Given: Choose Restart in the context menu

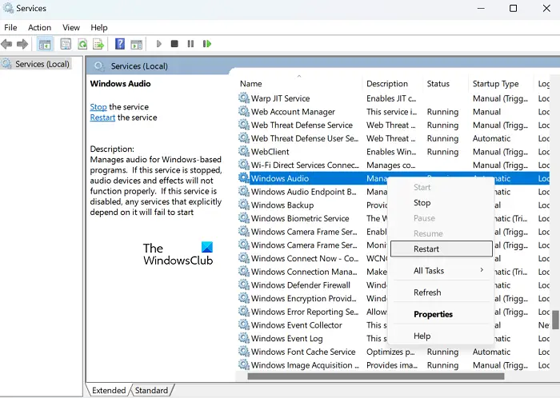Looking at the screenshot, I should (x=442, y=249).
